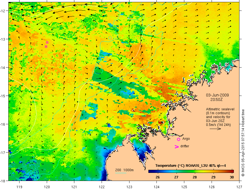Click the 125 longitude axis label
This screenshot has width=245, height=189.
coord(184,187)
